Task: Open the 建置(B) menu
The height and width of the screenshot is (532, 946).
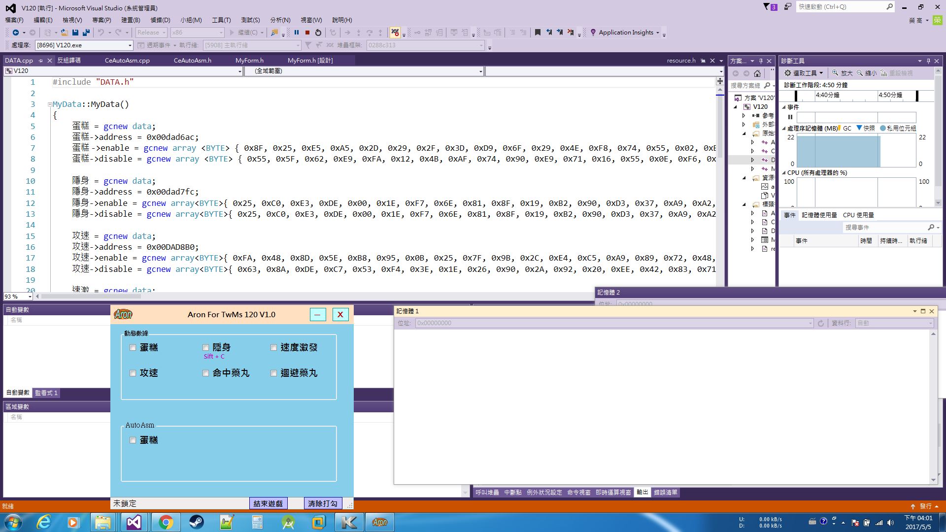Action: click(x=131, y=20)
